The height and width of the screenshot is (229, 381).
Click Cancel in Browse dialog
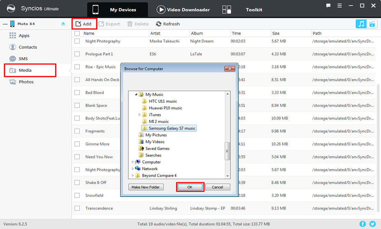(x=217, y=187)
